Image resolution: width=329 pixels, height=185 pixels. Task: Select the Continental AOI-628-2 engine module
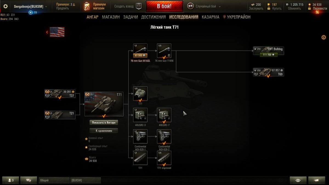(164, 136)
